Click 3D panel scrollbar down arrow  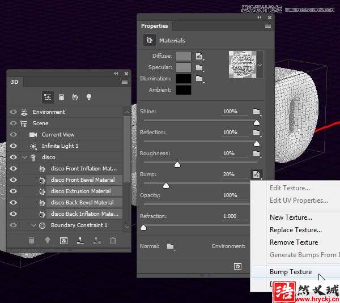[127, 227]
